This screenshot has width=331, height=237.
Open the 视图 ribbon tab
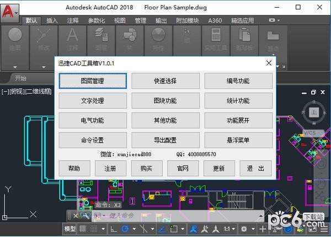click(x=120, y=20)
